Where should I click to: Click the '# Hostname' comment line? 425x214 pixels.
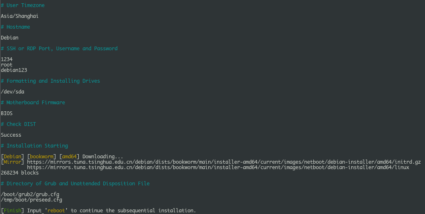click(15, 27)
